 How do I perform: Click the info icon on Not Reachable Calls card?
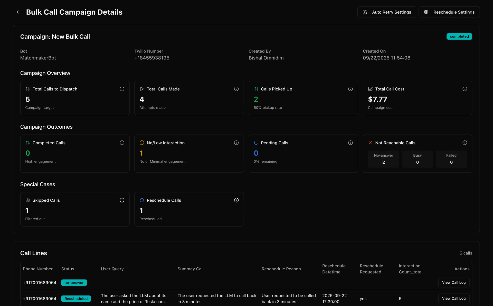click(x=465, y=142)
